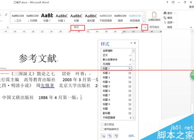194x140 pixels.
Task: Expand the style gallery More button
Action: [x=144, y=22]
